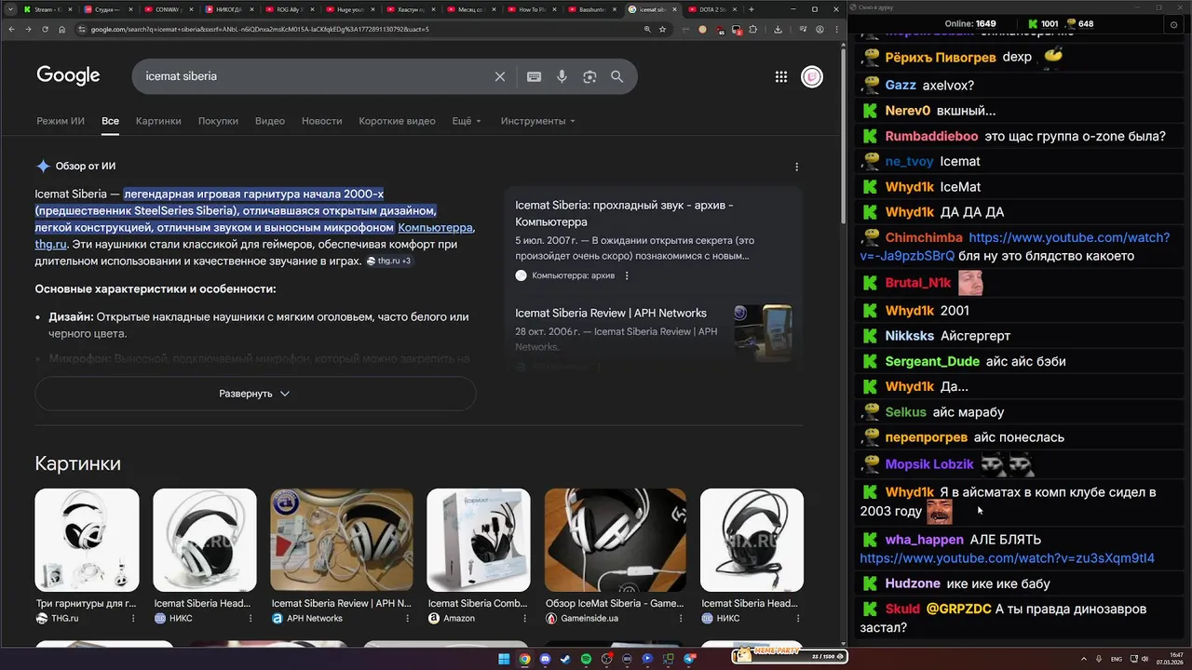
Task: Select the Покупки search tab
Action: pyautogui.click(x=218, y=121)
